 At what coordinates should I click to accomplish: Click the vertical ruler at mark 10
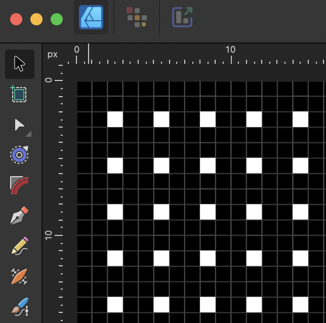[49, 235]
